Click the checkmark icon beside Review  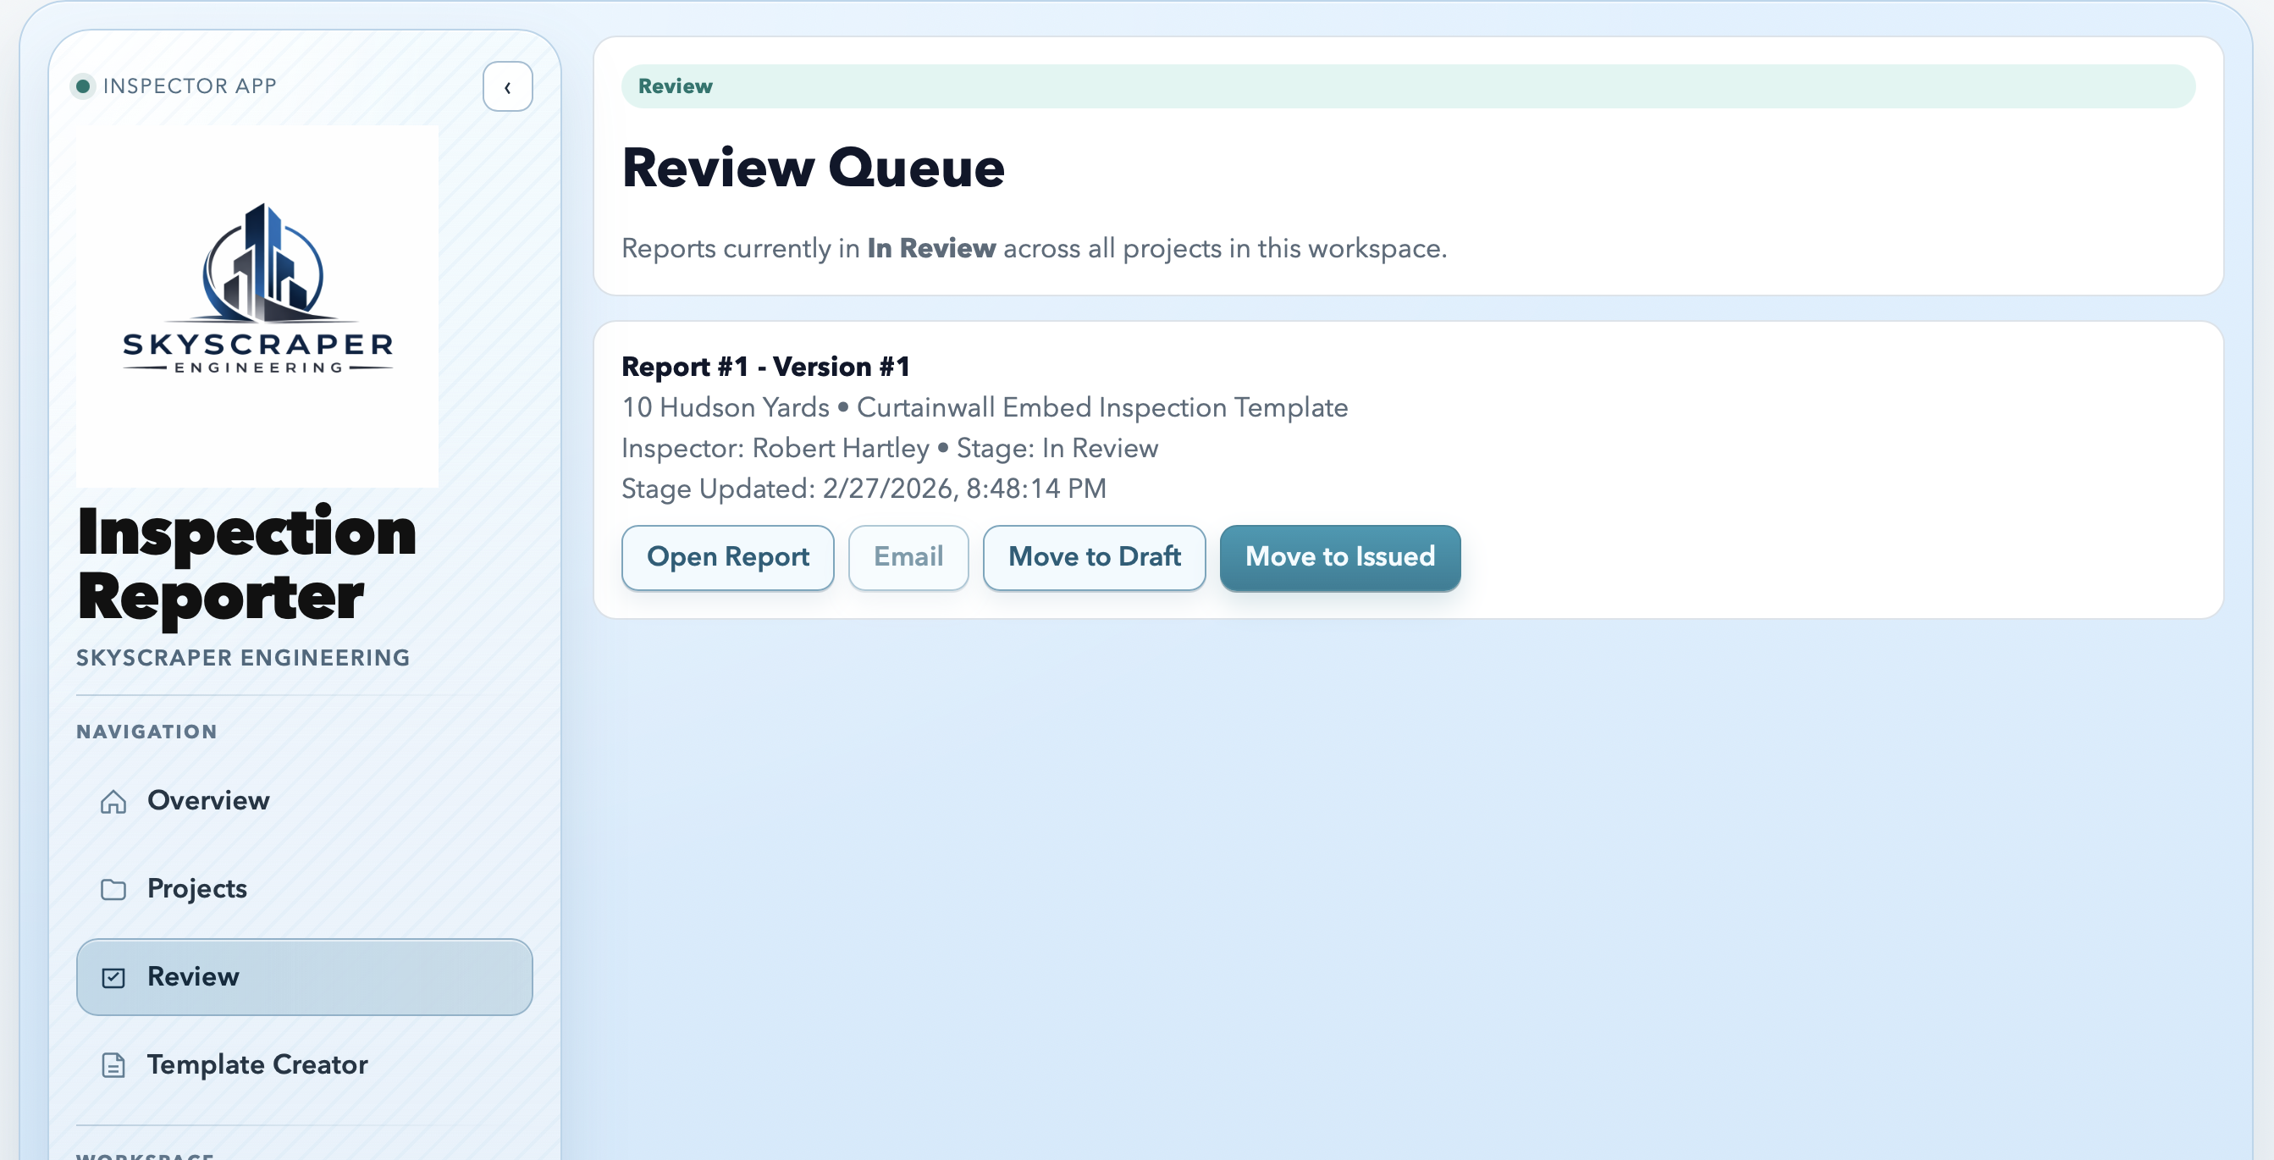click(113, 977)
